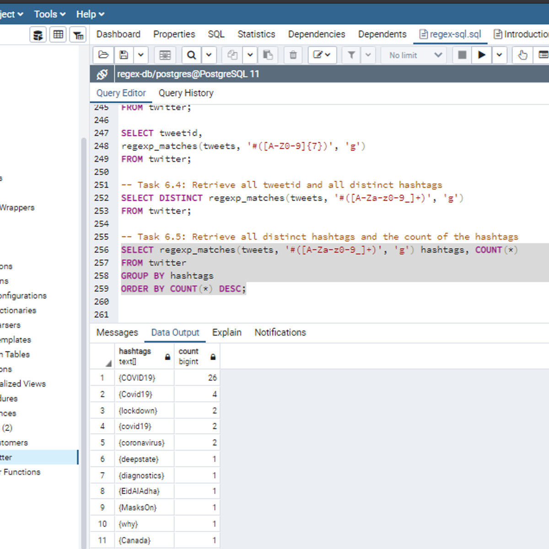Screen dimensions: 549x549
Task: Open the View Data table icon
Action: [58, 35]
